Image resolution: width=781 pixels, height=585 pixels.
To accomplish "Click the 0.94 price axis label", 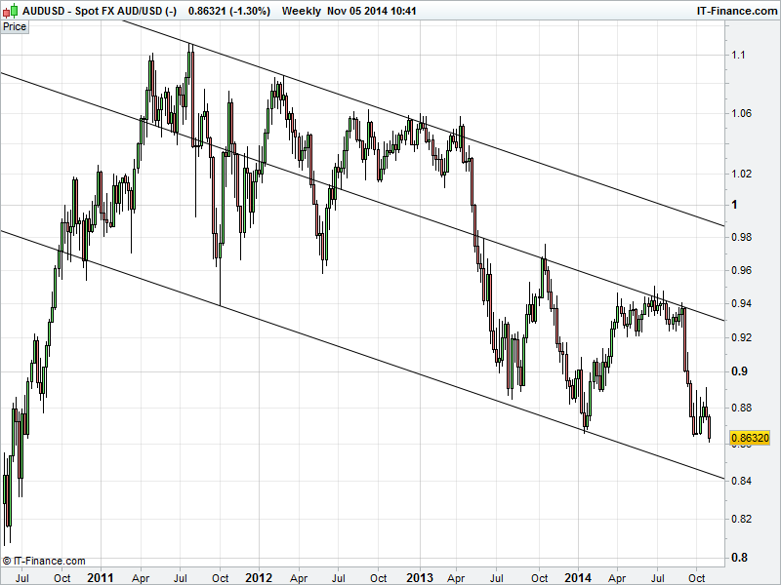I will [x=741, y=303].
